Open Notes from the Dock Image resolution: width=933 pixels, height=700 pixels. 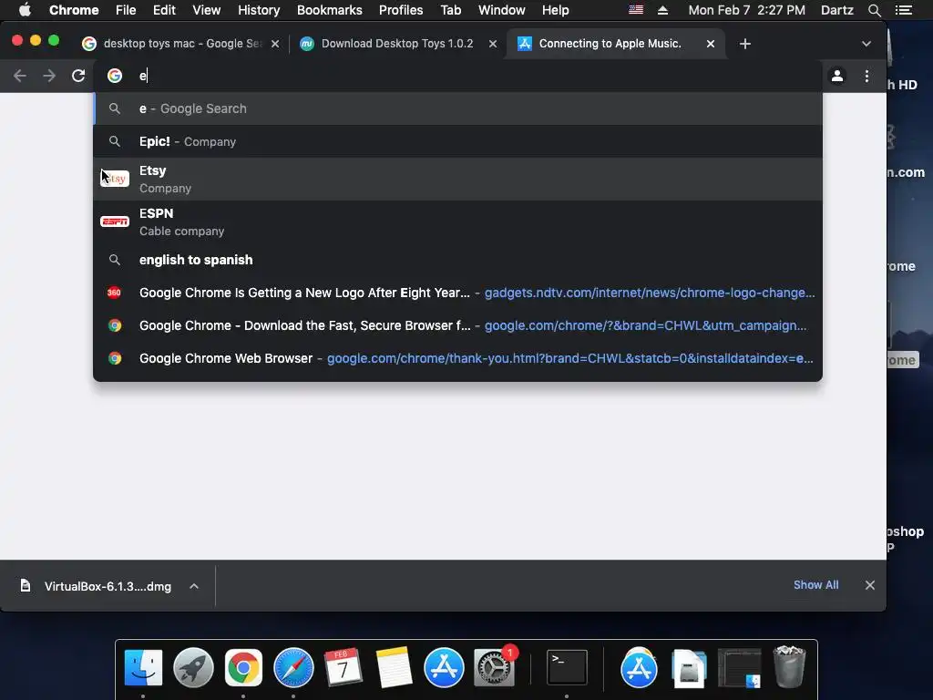[x=394, y=668]
